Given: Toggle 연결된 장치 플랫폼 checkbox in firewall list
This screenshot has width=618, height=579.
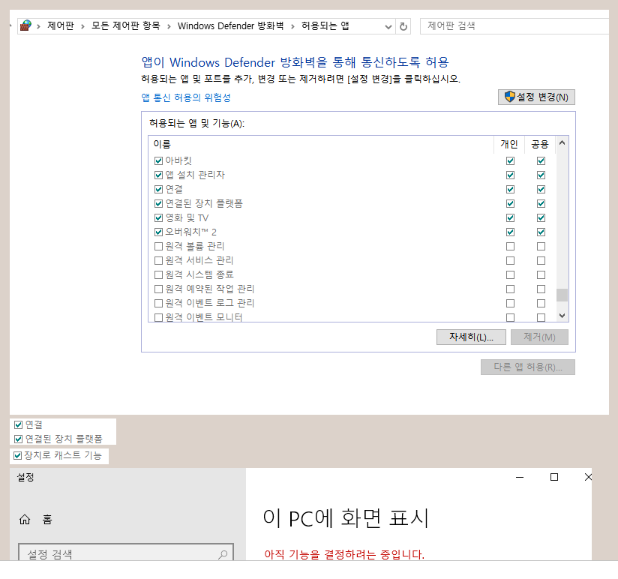Looking at the screenshot, I should click(158, 203).
